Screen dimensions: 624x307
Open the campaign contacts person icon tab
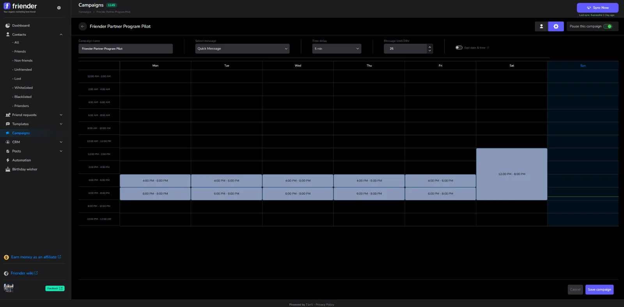[541, 26]
